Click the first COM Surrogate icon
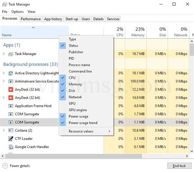This screenshot has height=172, width=194. click(x=11, y=114)
